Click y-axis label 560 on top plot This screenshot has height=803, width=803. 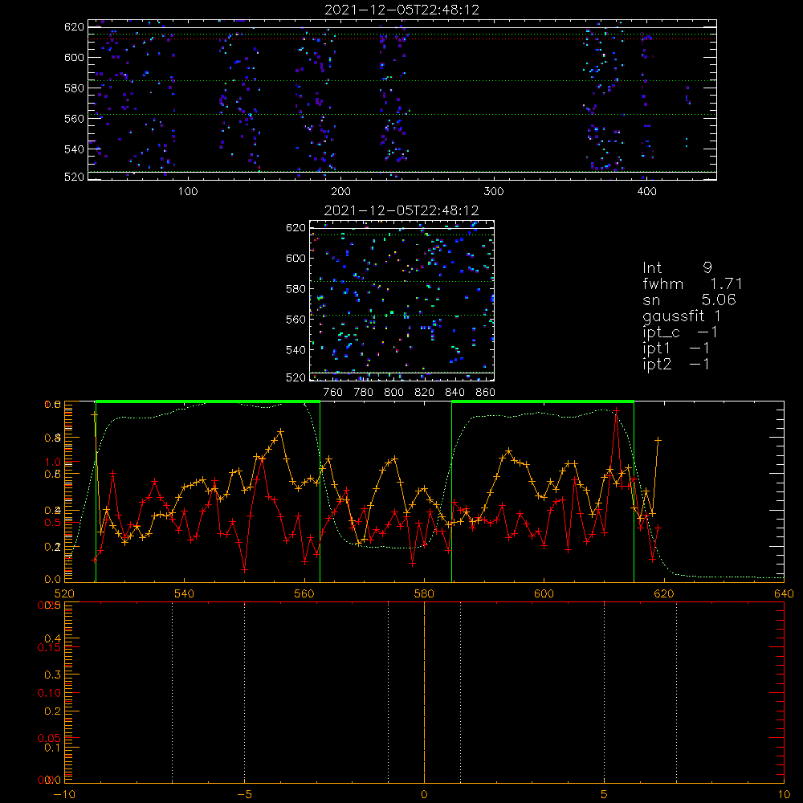[74, 118]
